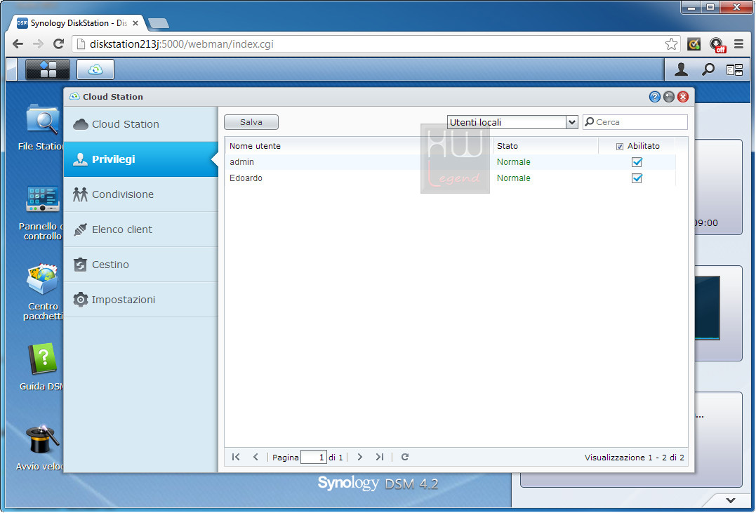The height and width of the screenshot is (513, 756).
Task: Expand widget panel bottom chevron
Action: [731, 500]
